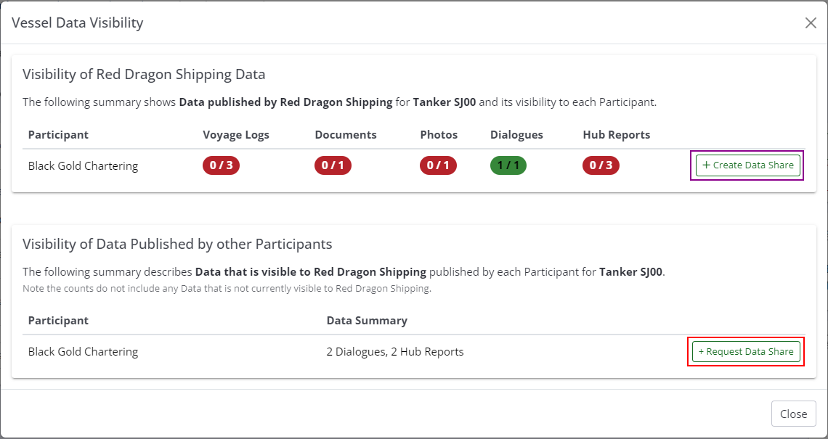Image resolution: width=828 pixels, height=439 pixels.
Task: Click the green 1 / 1 Dialogues badge
Action: click(x=508, y=165)
